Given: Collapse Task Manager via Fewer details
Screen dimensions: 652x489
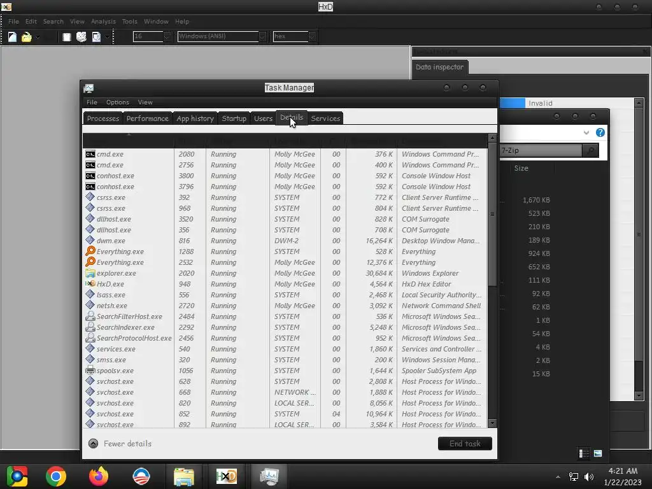Looking at the screenshot, I should point(120,444).
